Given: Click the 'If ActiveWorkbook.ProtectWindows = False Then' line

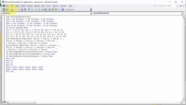Looking at the screenshot, I should tap(31, 54).
